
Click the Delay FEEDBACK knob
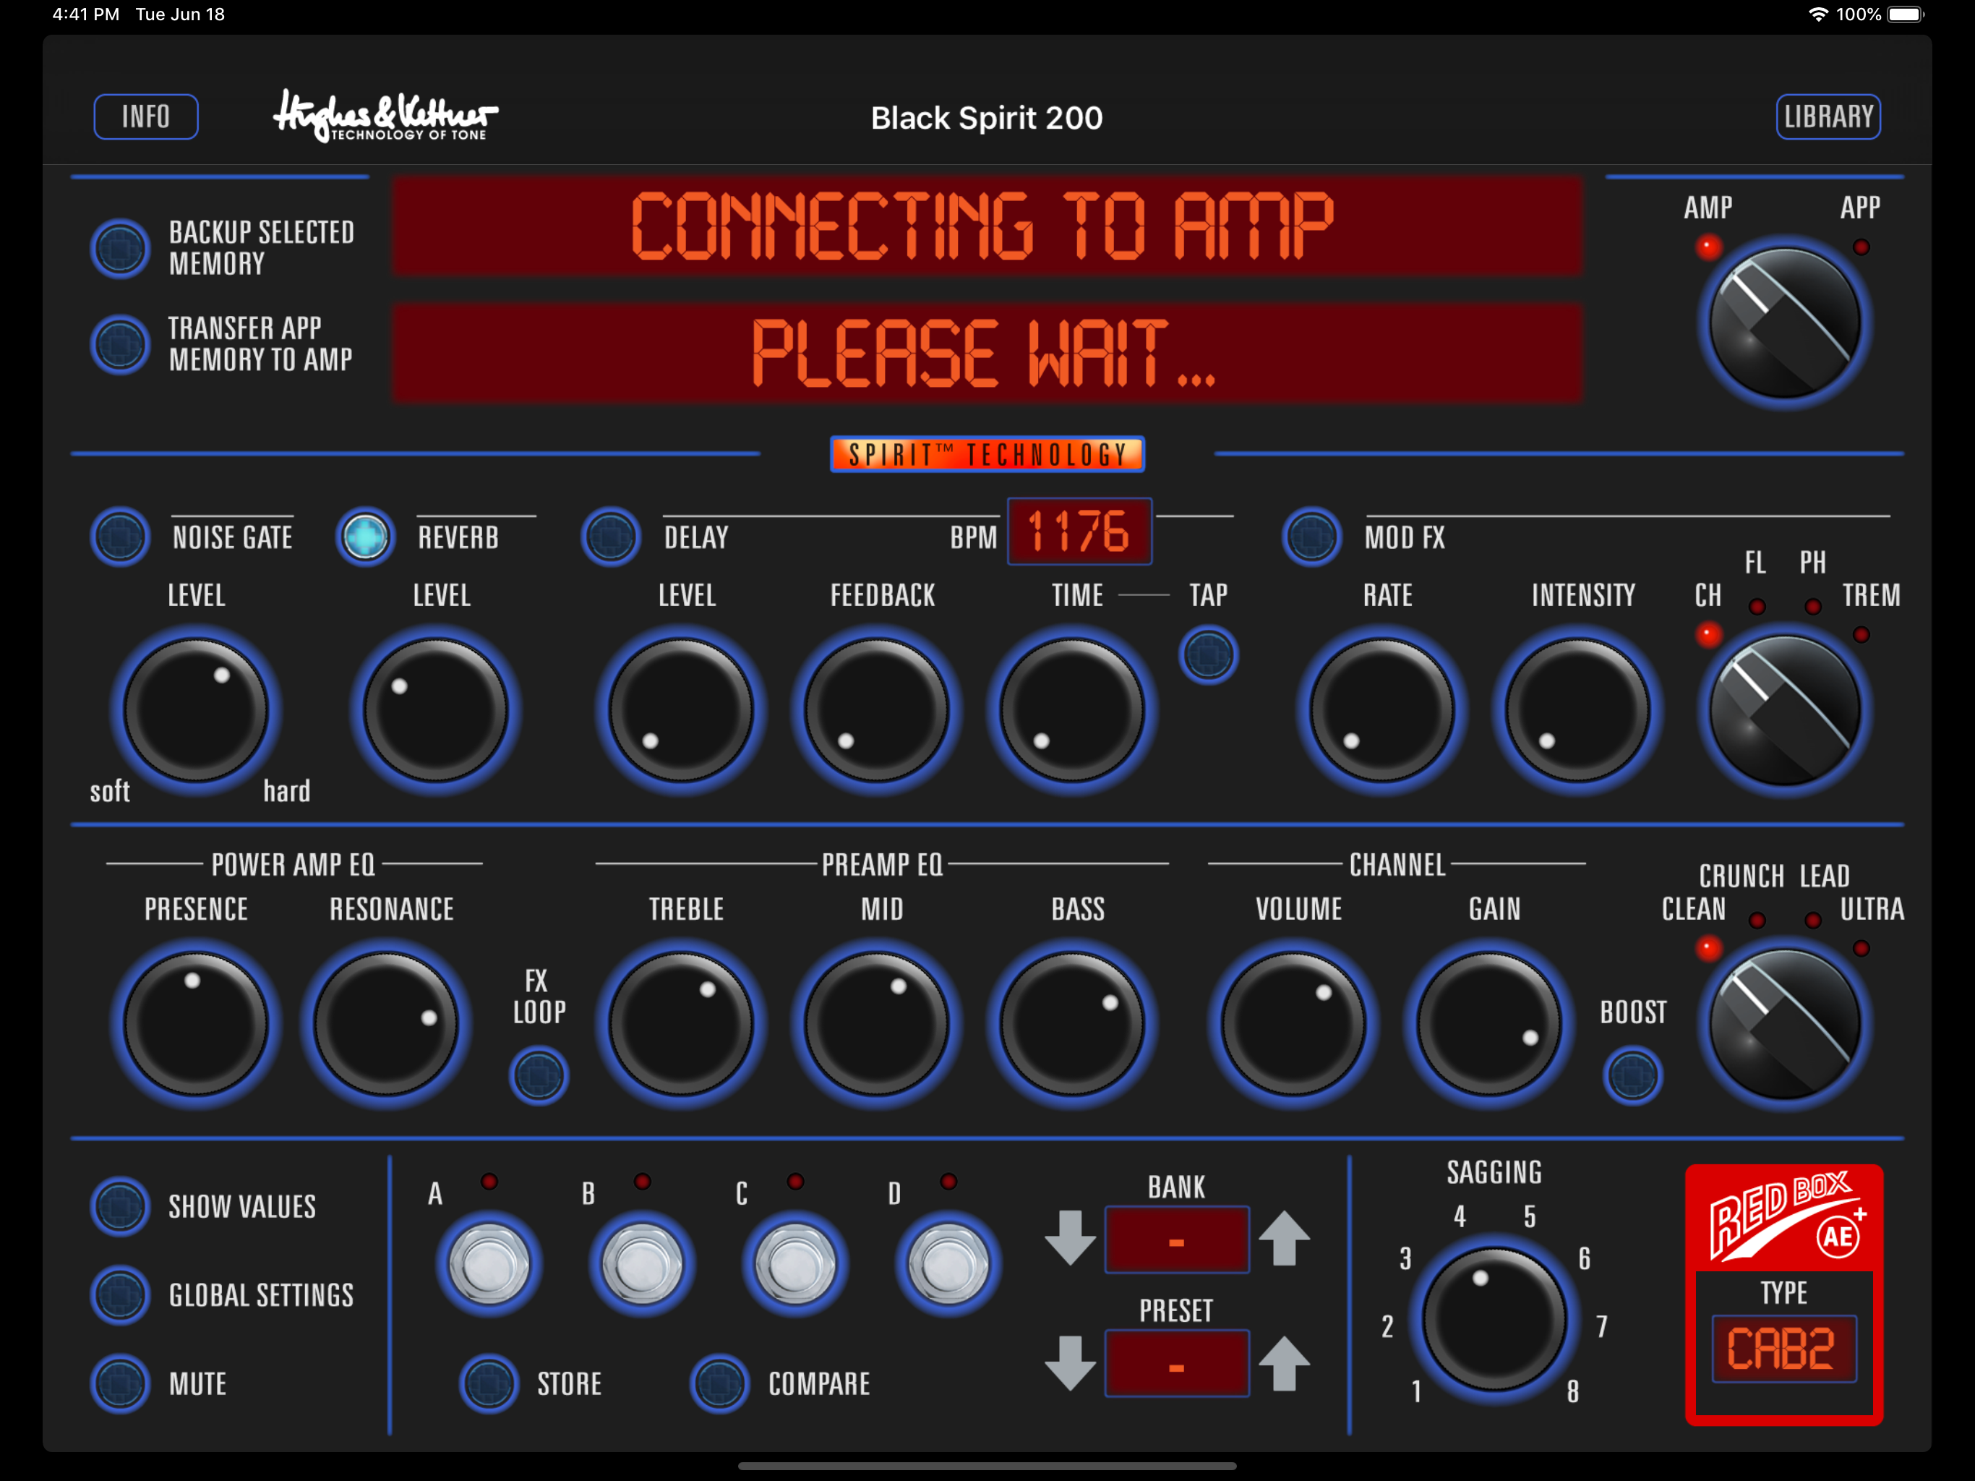coord(877,710)
